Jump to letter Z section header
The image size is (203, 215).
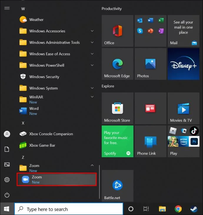23,157
